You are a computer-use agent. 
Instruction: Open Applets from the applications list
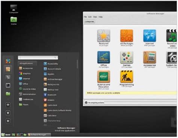coord(49,74)
